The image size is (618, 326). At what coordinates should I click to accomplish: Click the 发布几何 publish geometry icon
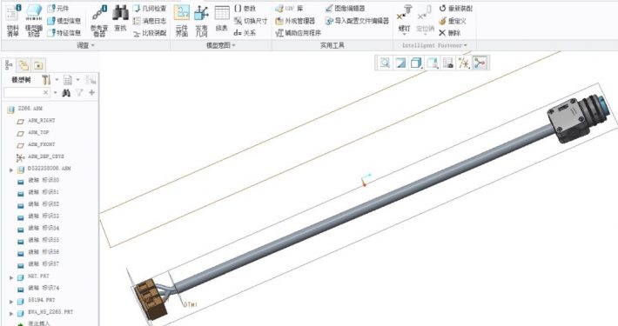point(201,21)
